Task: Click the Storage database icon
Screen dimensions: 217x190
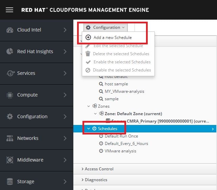Action: click(10, 182)
